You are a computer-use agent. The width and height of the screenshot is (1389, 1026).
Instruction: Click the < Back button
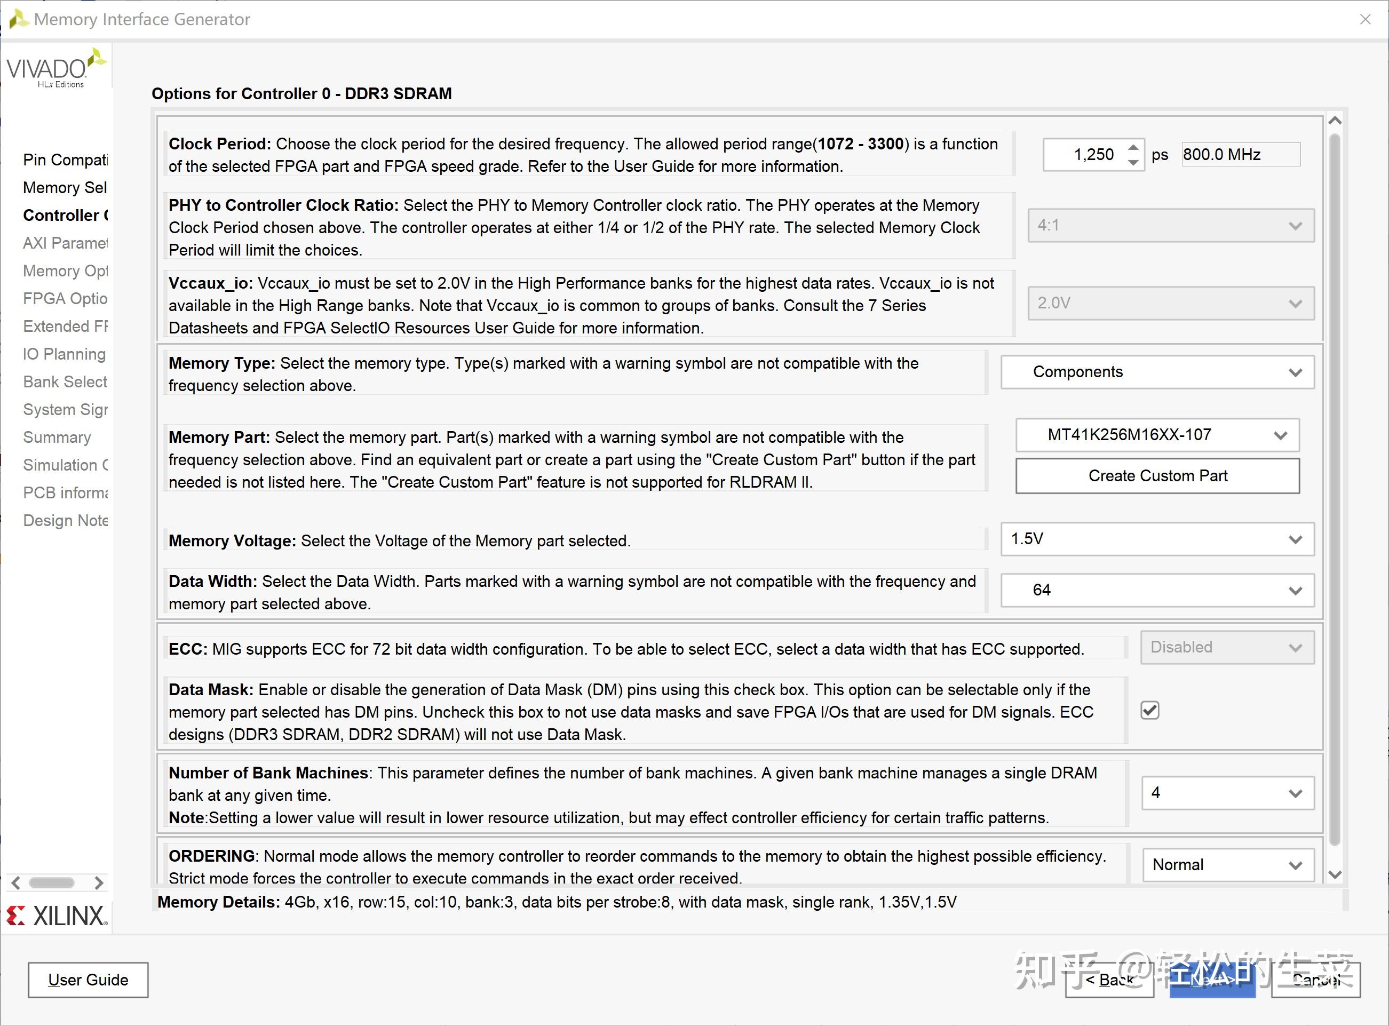[x=1109, y=980]
